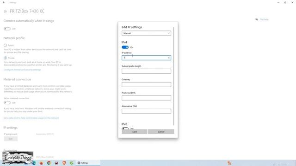This screenshot has width=296, height=166.
Task: Cancel the Edit IP settings dialog
Action: coord(161,132)
